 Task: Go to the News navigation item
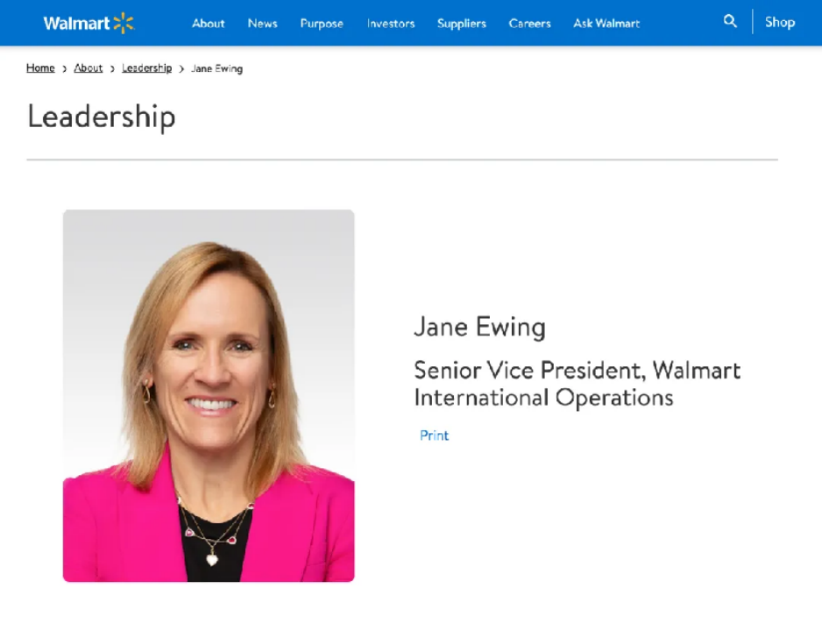[262, 24]
